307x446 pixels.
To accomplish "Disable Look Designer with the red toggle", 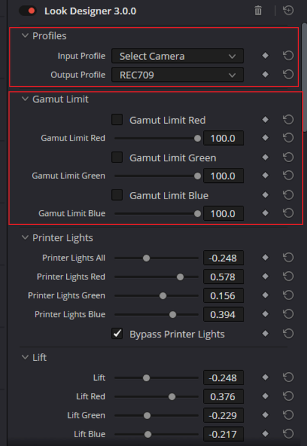I will [27, 11].
